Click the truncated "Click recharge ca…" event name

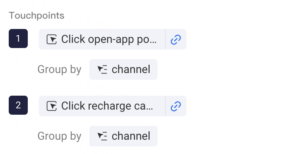pyautogui.click(x=107, y=106)
